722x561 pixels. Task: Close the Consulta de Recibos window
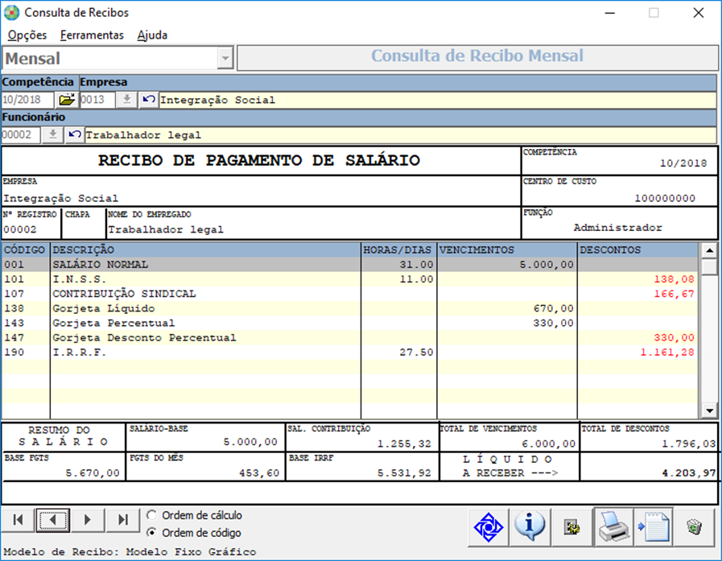pos(699,13)
